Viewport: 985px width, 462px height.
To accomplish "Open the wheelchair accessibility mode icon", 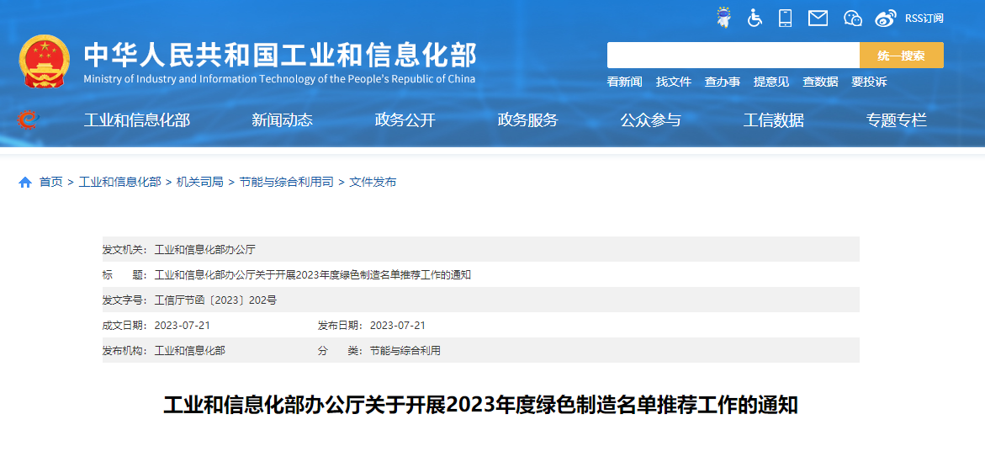I will pyautogui.click(x=755, y=18).
